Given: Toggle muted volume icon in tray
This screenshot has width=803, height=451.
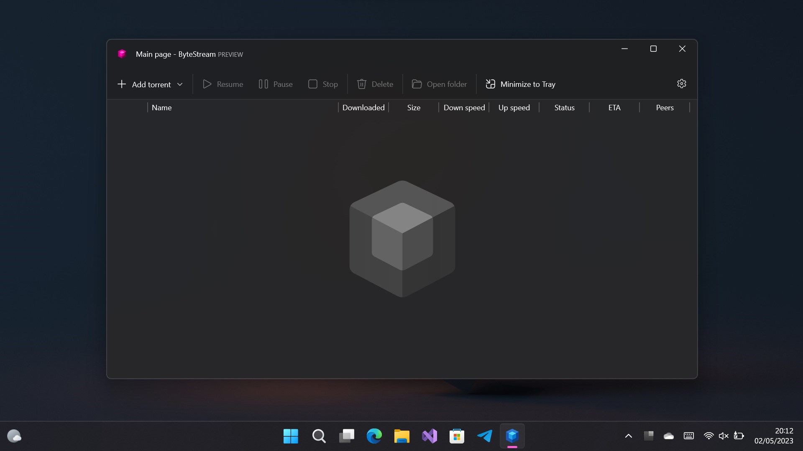Looking at the screenshot, I should coord(724,436).
